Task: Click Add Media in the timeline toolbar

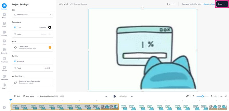Action: coord(29,96)
